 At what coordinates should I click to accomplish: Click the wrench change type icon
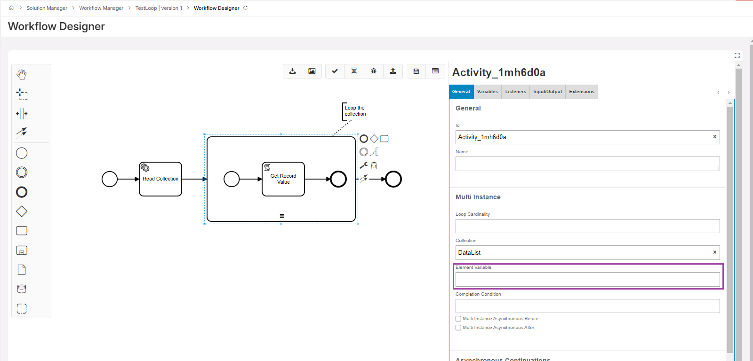(364, 165)
